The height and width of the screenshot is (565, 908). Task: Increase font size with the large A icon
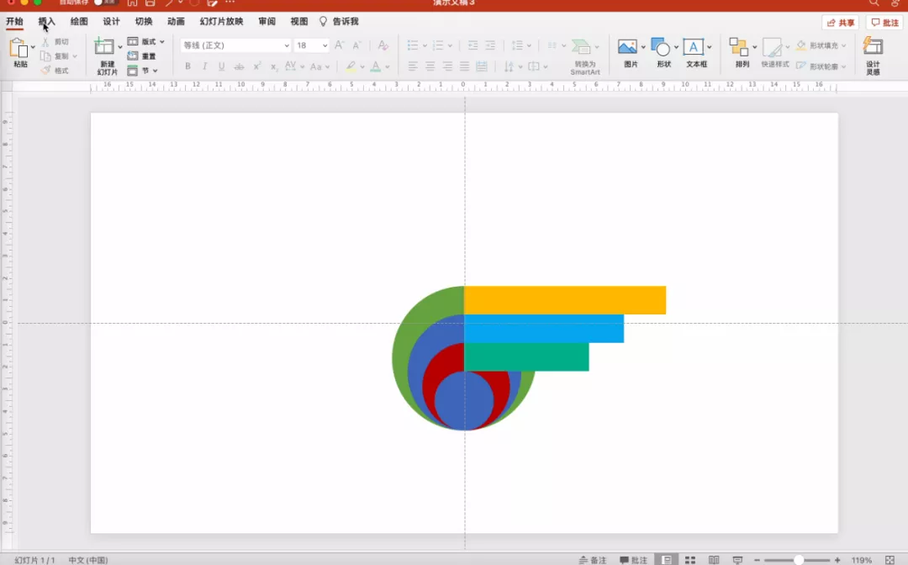[x=340, y=45]
